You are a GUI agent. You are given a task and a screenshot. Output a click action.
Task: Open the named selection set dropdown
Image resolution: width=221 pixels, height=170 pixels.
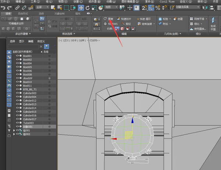pyautogui.click(x=187, y=7)
